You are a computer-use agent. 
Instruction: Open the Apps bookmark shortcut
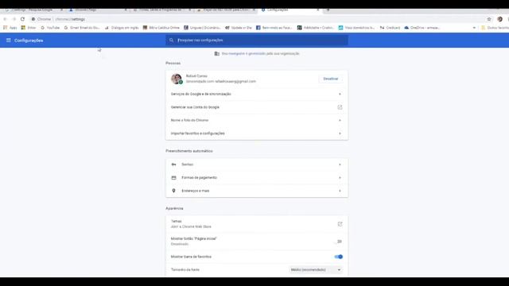coord(10,28)
